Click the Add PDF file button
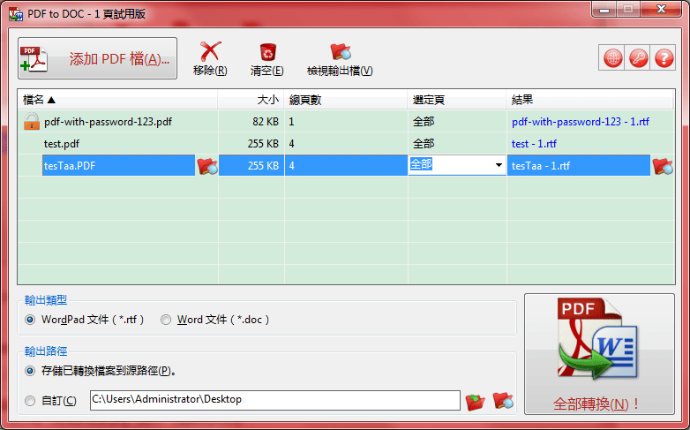 [97, 58]
